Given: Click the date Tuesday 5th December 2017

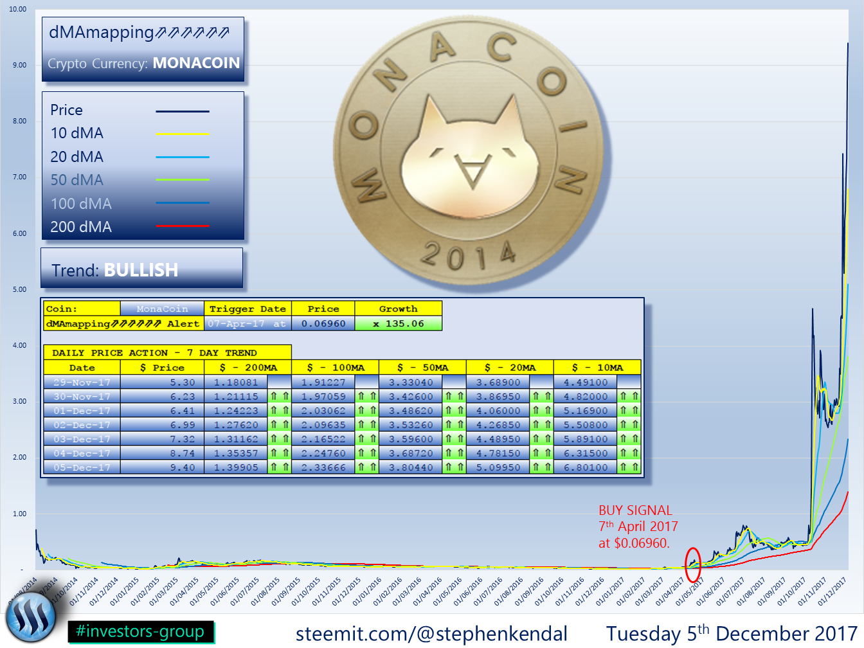Looking at the screenshot, I should [x=732, y=634].
